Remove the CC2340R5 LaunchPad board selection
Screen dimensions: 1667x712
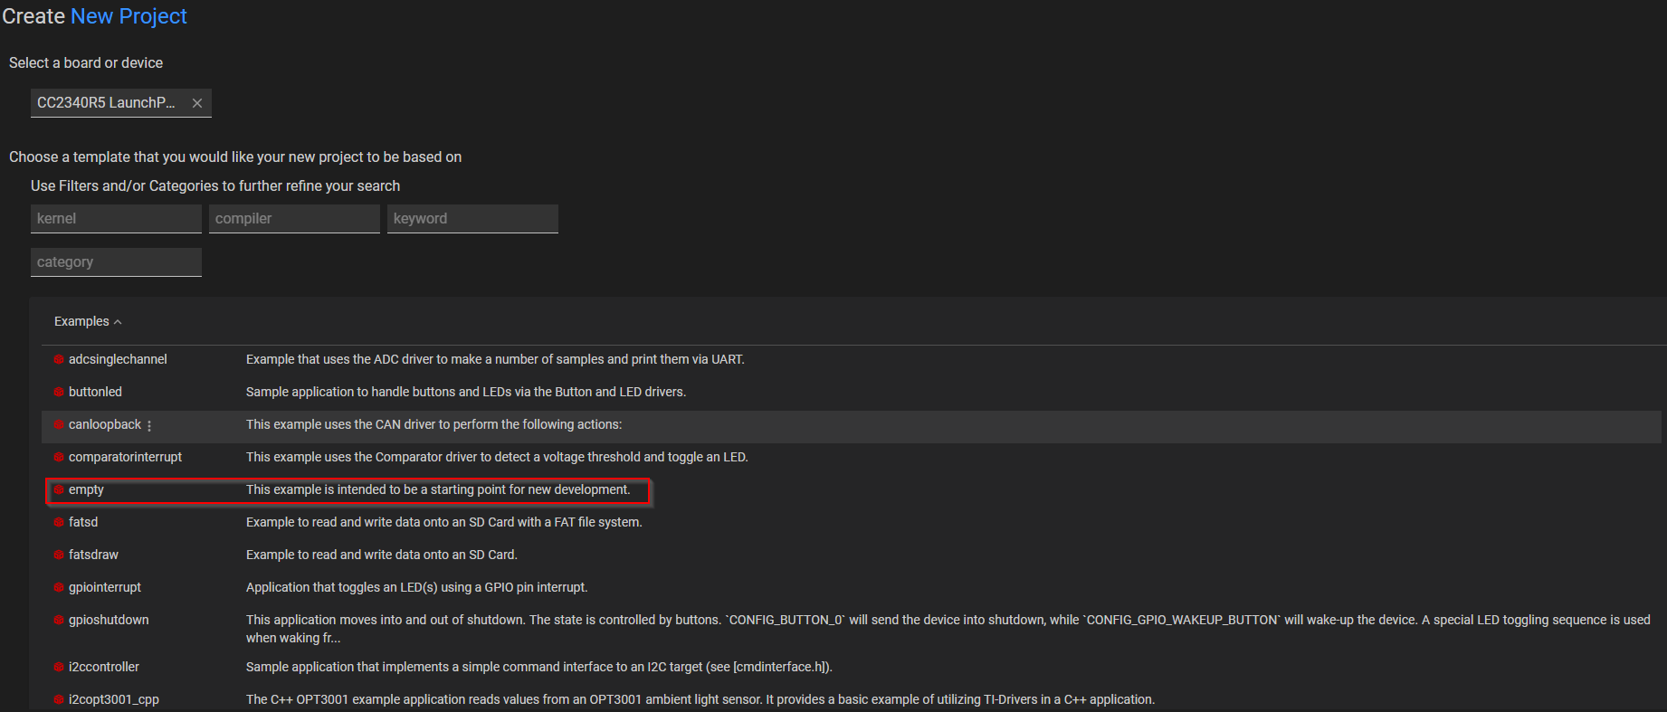[x=197, y=103]
